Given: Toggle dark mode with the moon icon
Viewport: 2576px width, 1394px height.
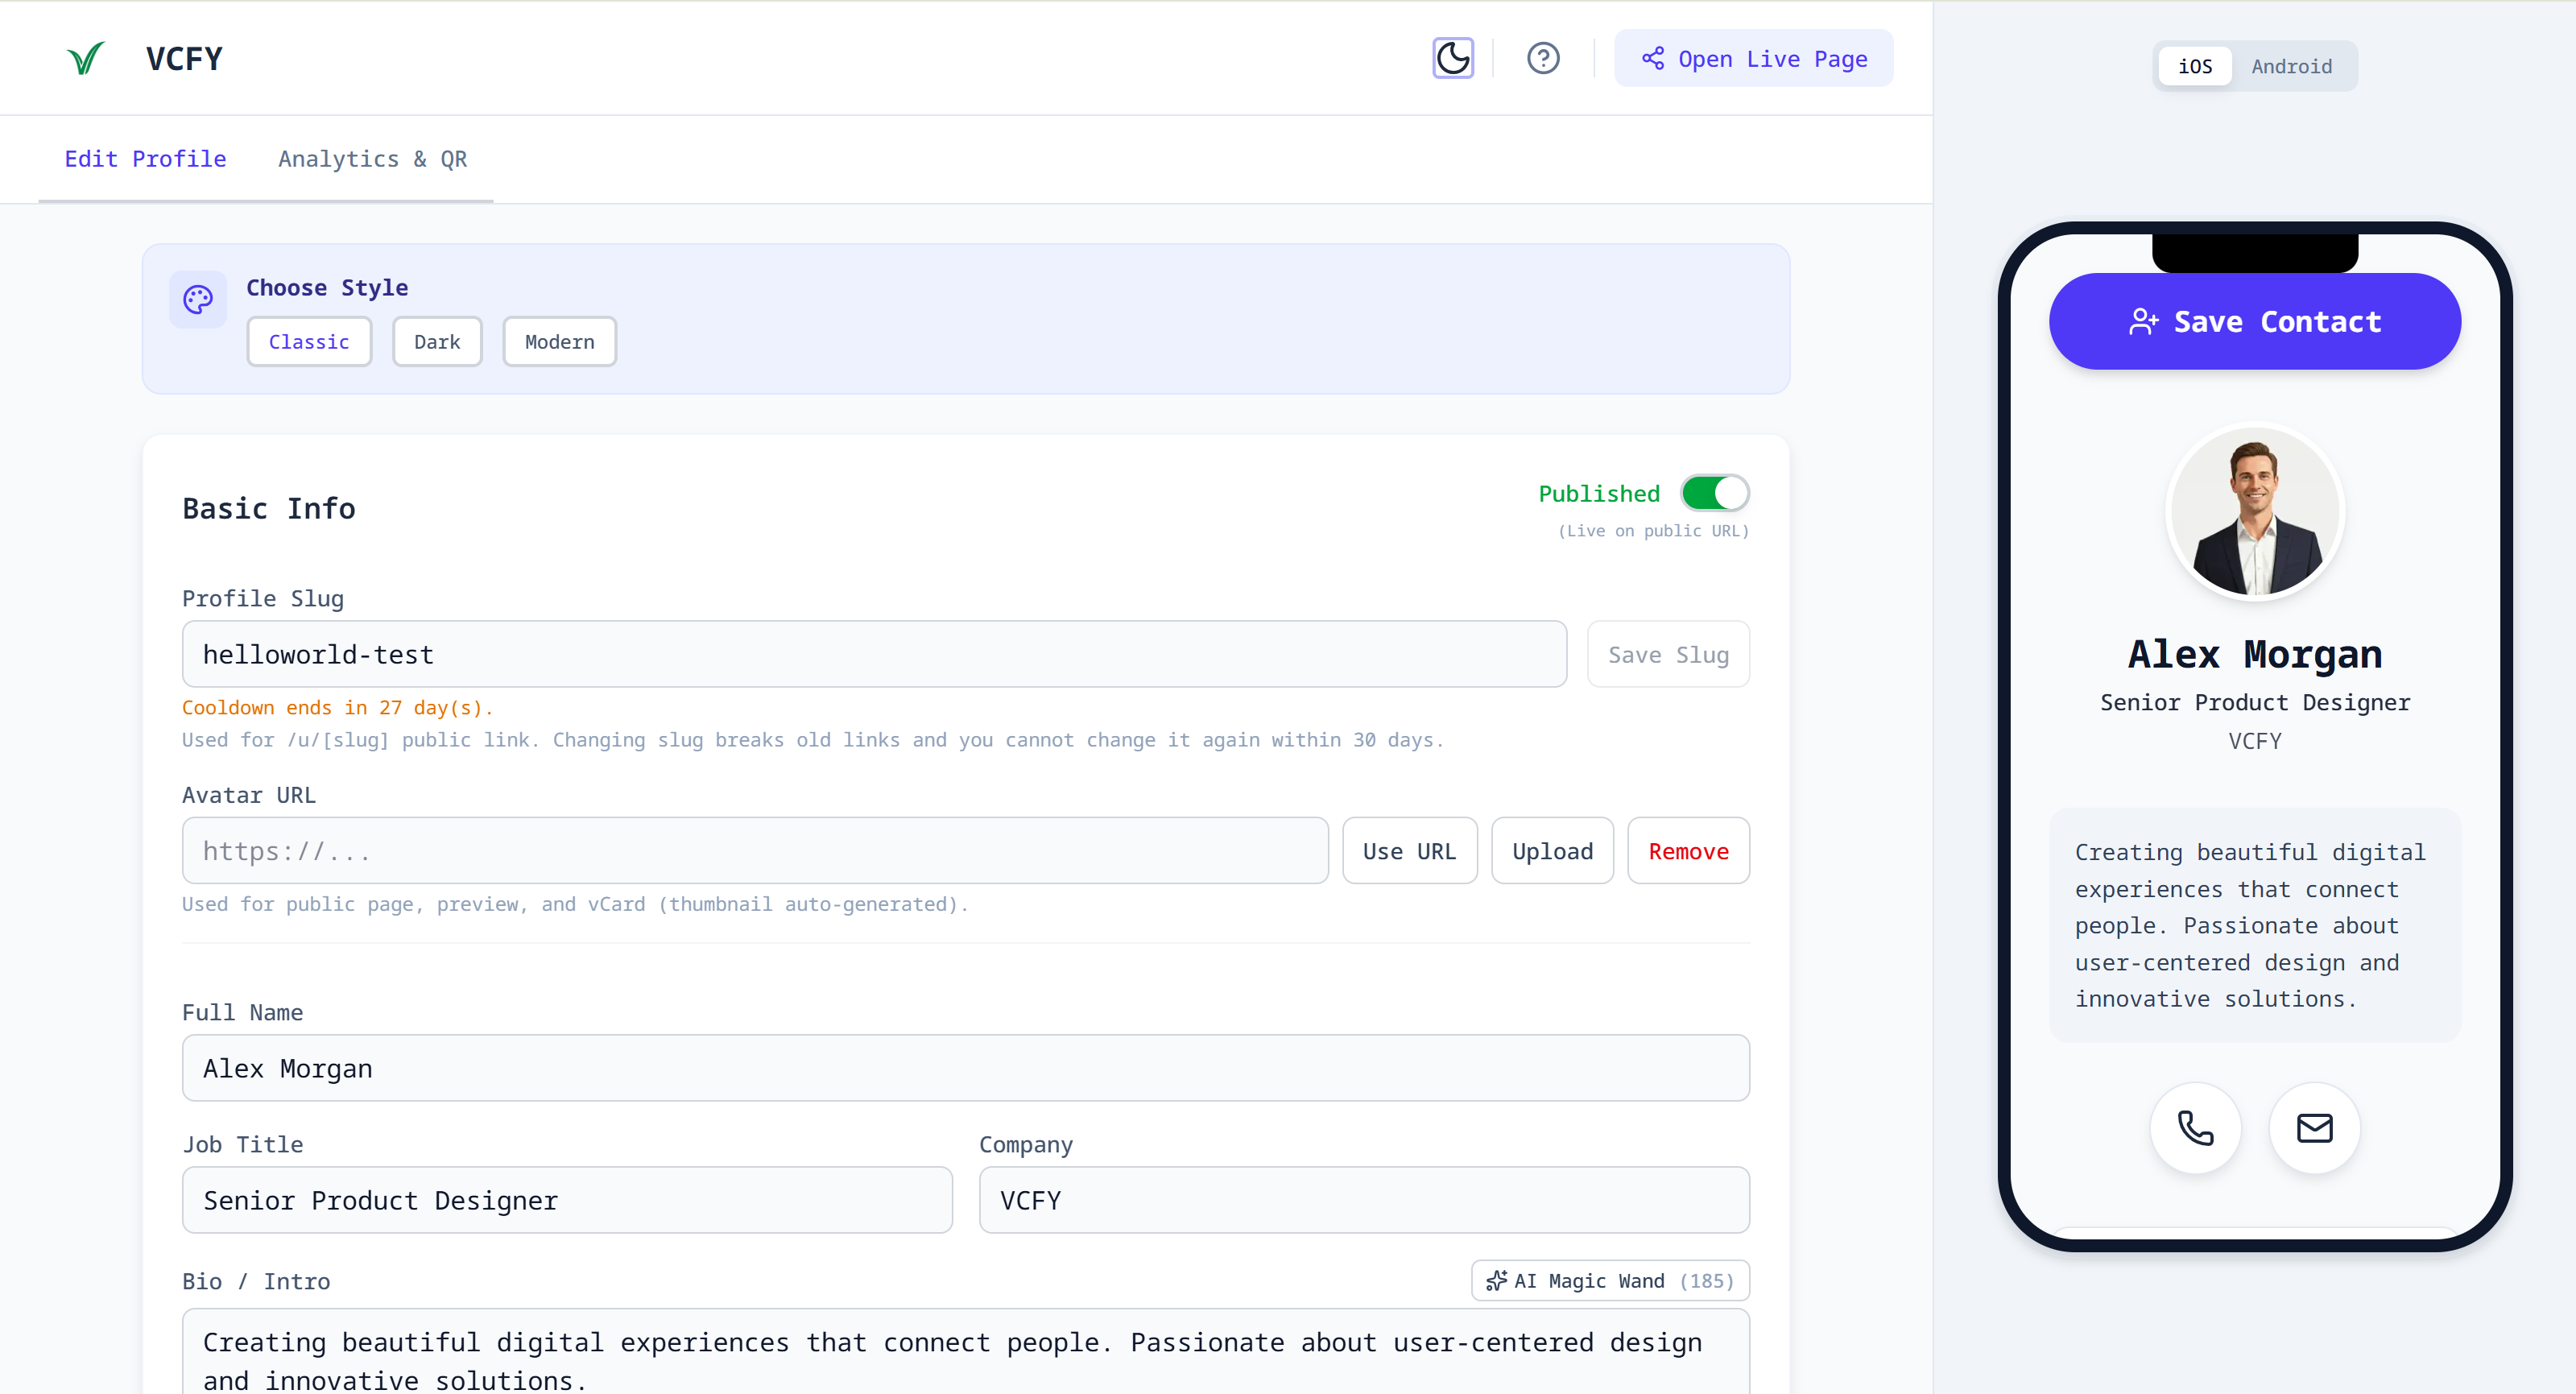Looking at the screenshot, I should click(1452, 57).
